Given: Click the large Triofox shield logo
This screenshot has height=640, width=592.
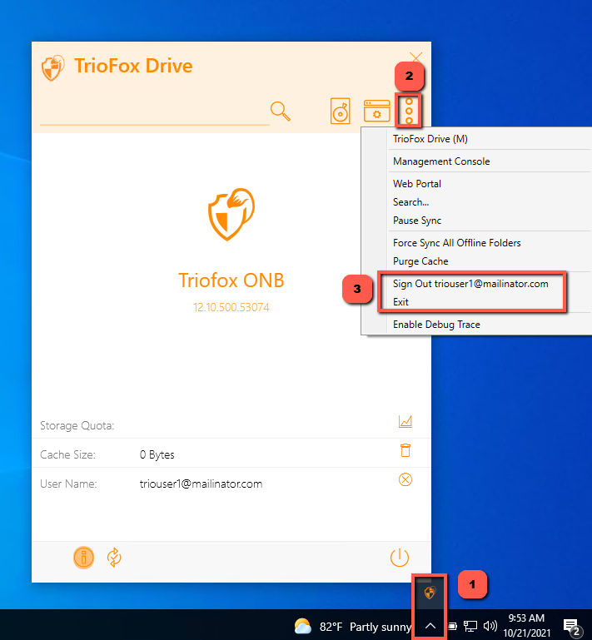Looking at the screenshot, I should (231, 214).
